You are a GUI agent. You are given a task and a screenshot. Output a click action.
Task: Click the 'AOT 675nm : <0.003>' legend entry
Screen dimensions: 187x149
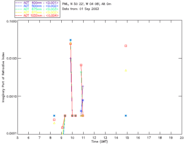point(37,9)
